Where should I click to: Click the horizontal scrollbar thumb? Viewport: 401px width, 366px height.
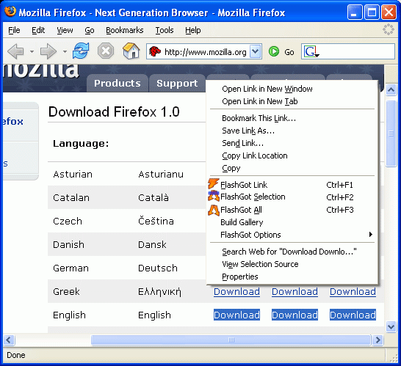pos(231,340)
